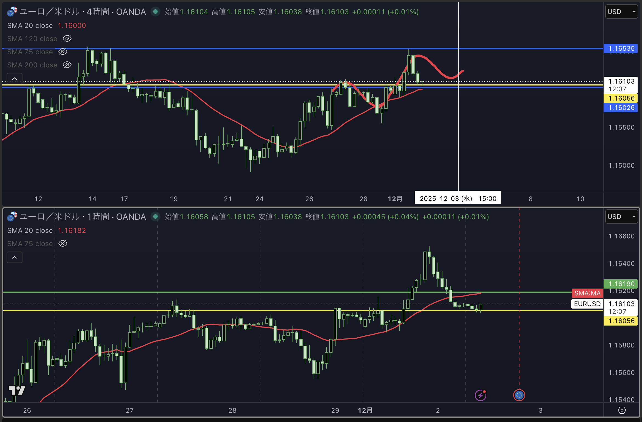Click the blue 1.16535 price line label
The width and height of the screenshot is (642, 422).
(621, 49)
